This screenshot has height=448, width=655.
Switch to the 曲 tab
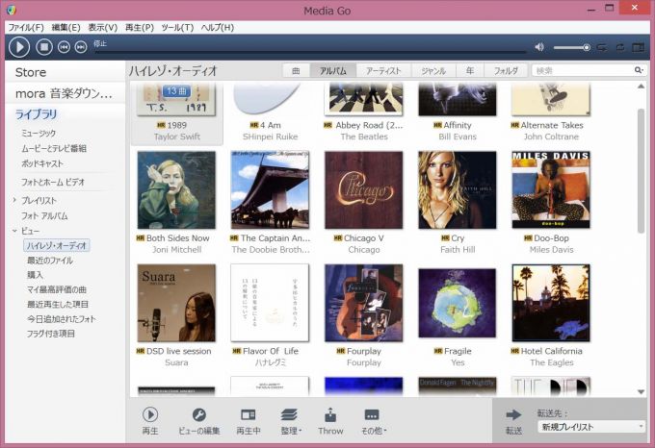[296, 71]
